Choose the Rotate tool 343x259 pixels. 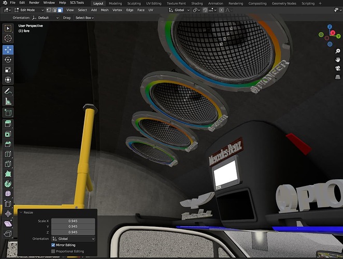point(8,60)
